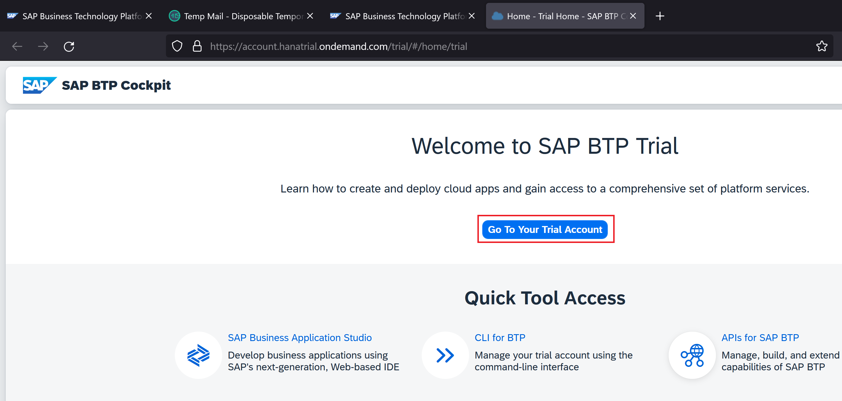This screenshot has width=842, height=401.
Task: Switch to the first SAP Business Technology tab
Action: [x=75, y=16]
